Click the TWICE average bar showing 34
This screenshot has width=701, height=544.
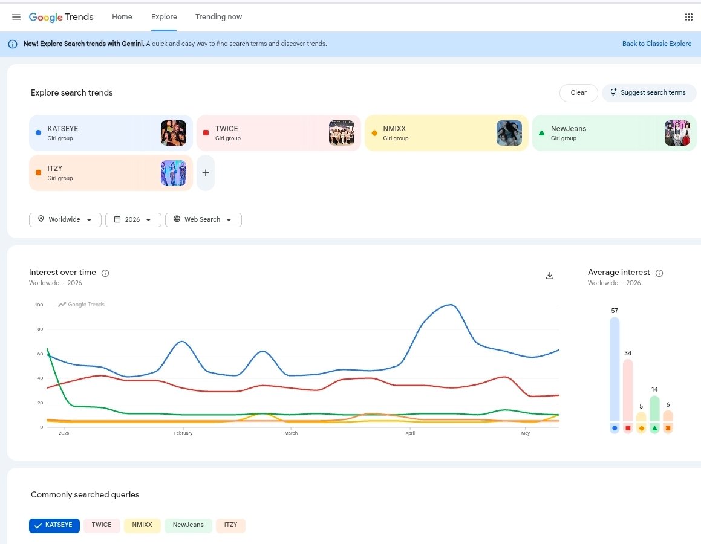click(x=628, y=390)
